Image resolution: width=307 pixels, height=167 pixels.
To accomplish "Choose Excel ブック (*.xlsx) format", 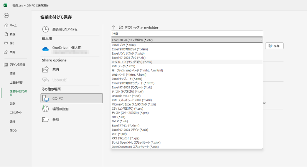I will point(187,45).
